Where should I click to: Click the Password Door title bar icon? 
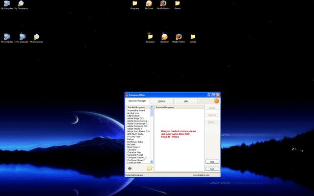tap(127, 95)
